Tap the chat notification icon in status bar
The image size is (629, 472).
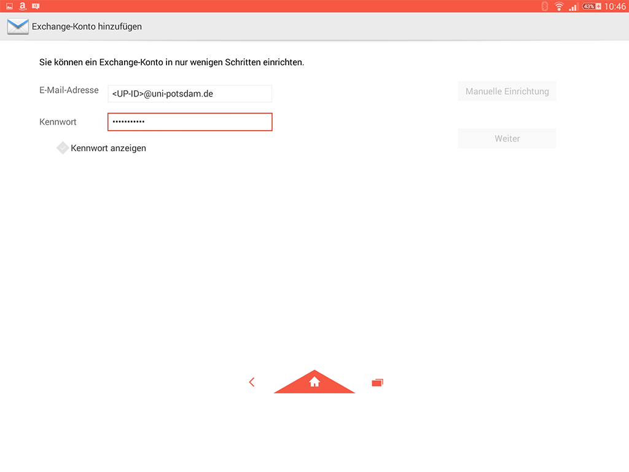point(36,6)
